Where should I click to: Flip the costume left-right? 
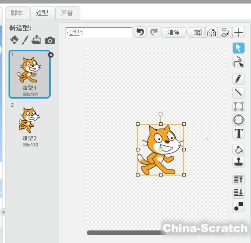212,32
